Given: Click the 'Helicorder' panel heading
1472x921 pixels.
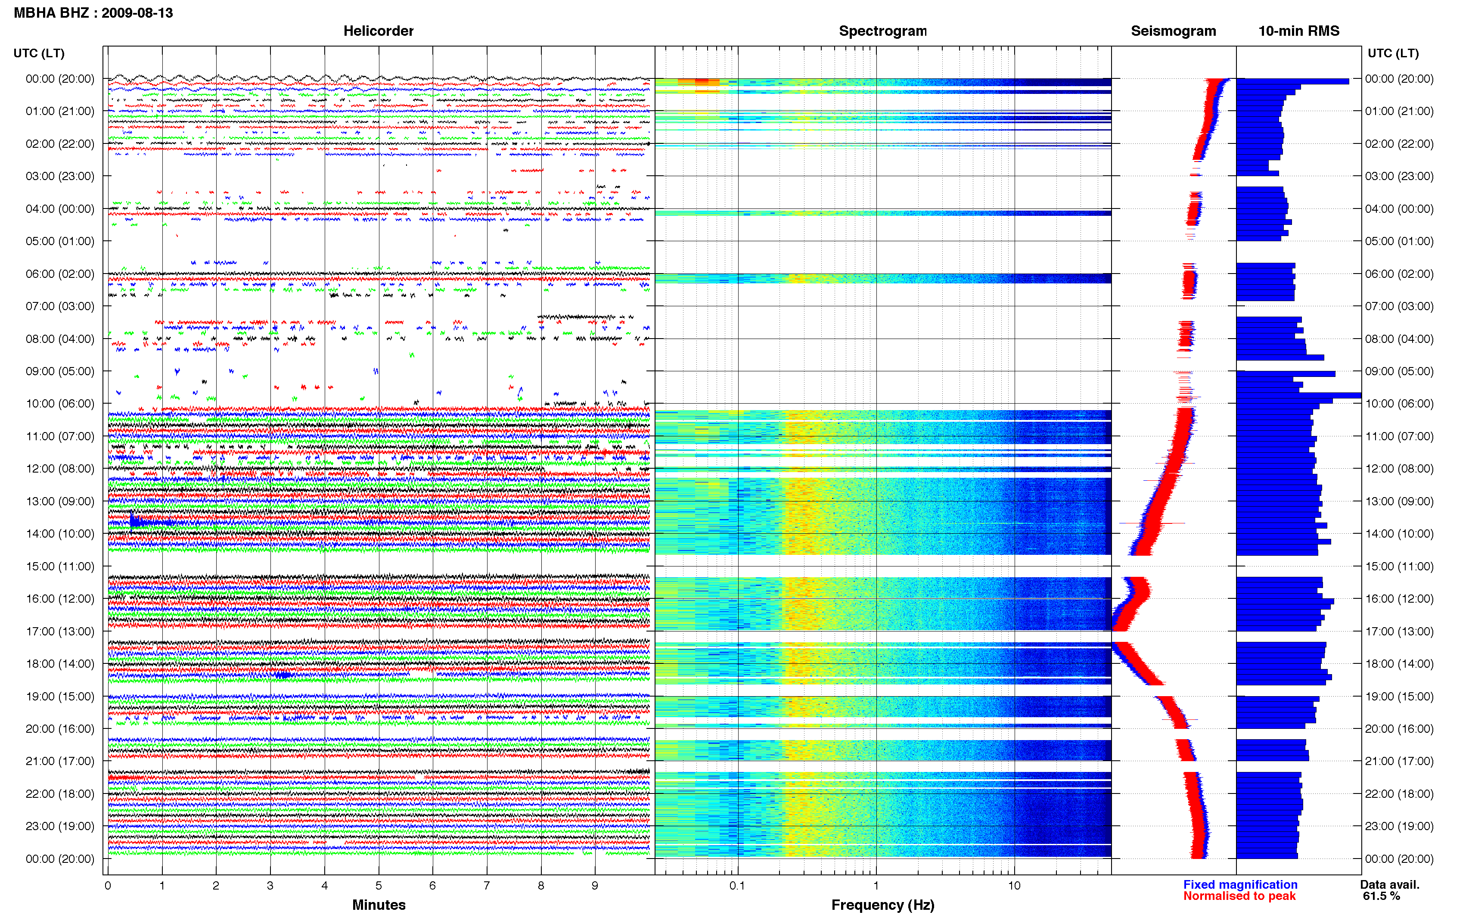Looking at the screenshot, I should (x=378, y=31).
